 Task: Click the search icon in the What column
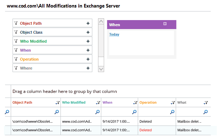tap(205, 112)
